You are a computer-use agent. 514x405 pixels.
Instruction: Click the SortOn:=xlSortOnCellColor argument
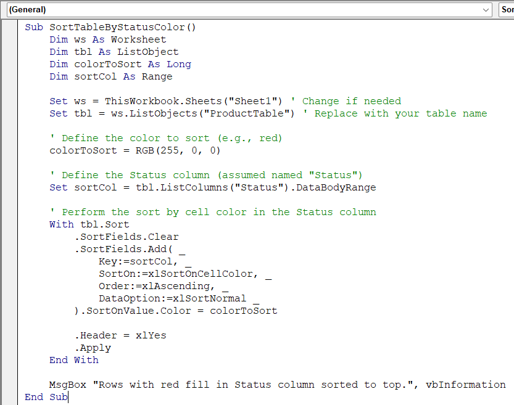coord(181,274)
